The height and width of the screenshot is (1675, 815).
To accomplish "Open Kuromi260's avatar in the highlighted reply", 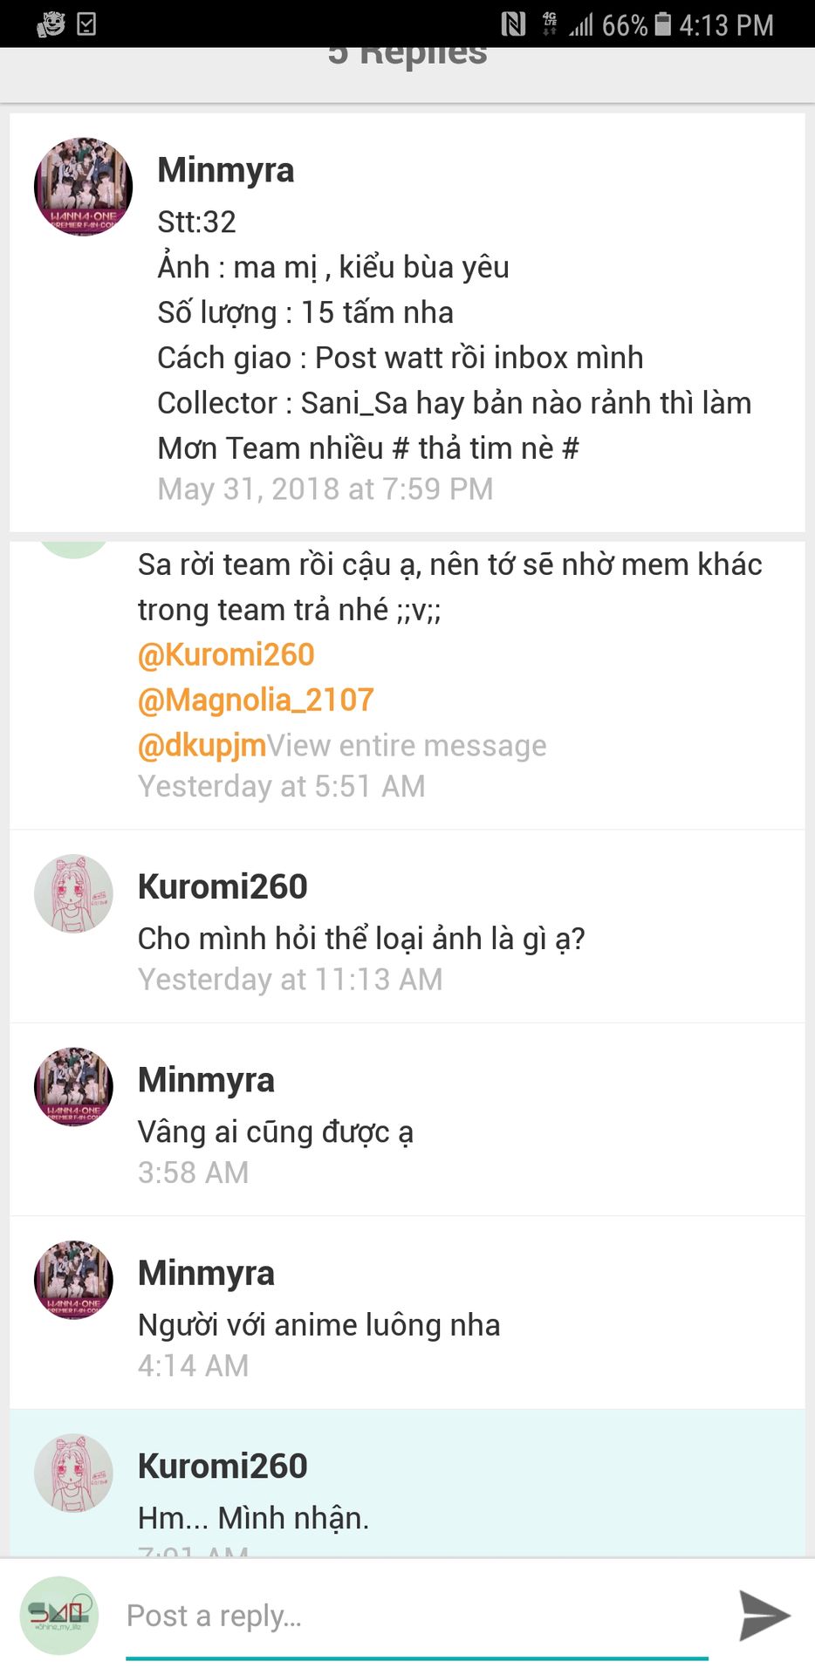I will 73,1473.
